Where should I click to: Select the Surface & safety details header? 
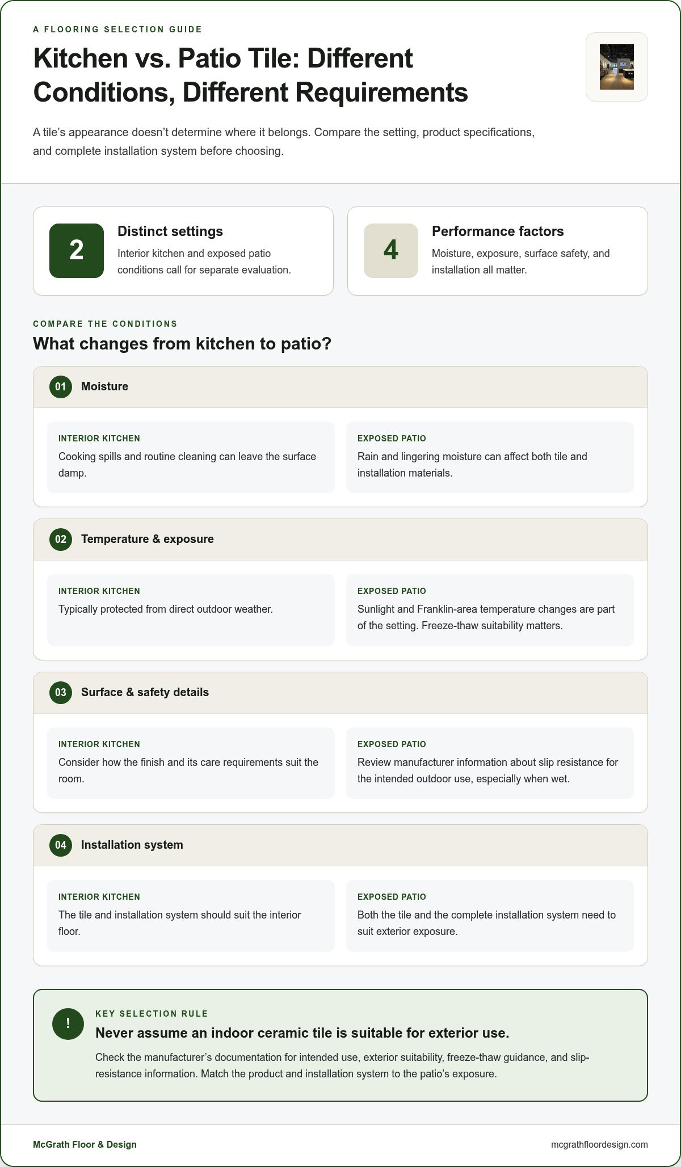pyautogui.click(x=340, y=693)
